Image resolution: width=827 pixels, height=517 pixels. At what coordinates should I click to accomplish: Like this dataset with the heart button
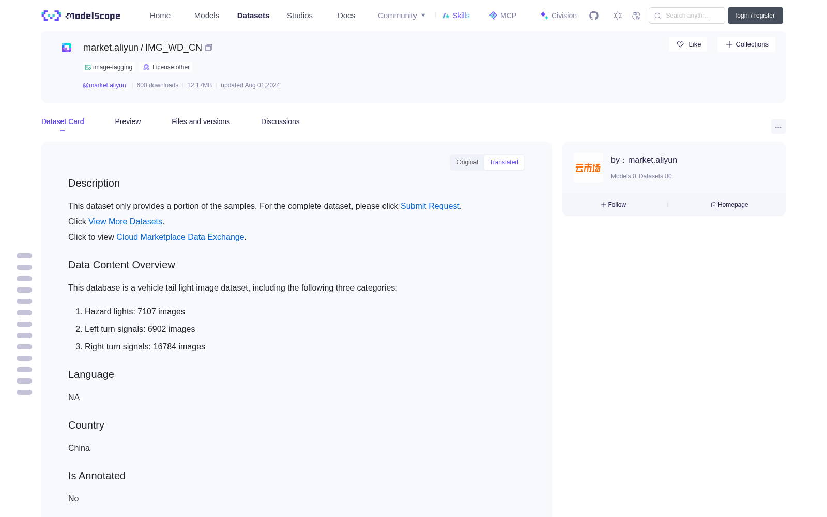tap(688, 44)
